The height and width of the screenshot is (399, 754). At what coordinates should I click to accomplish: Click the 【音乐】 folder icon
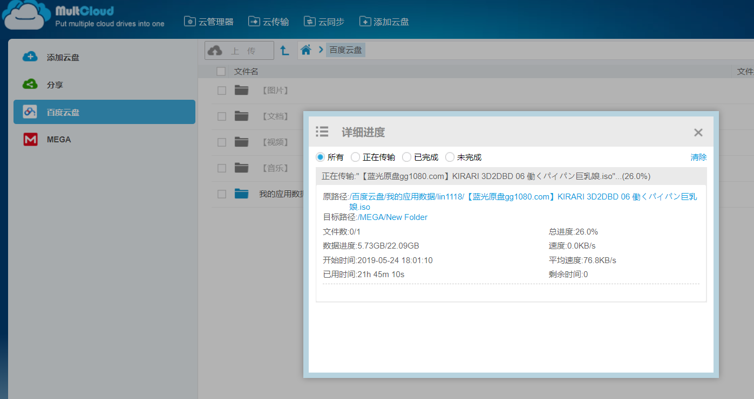click(241, 168)
